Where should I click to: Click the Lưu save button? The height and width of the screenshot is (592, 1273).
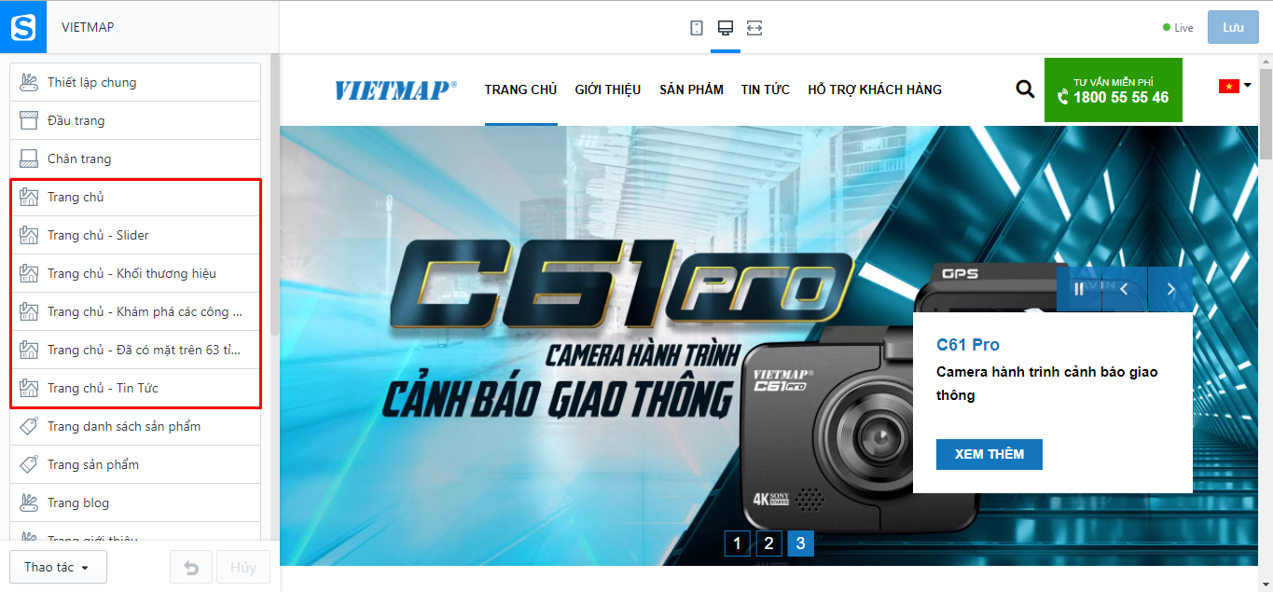[1233, 27]
